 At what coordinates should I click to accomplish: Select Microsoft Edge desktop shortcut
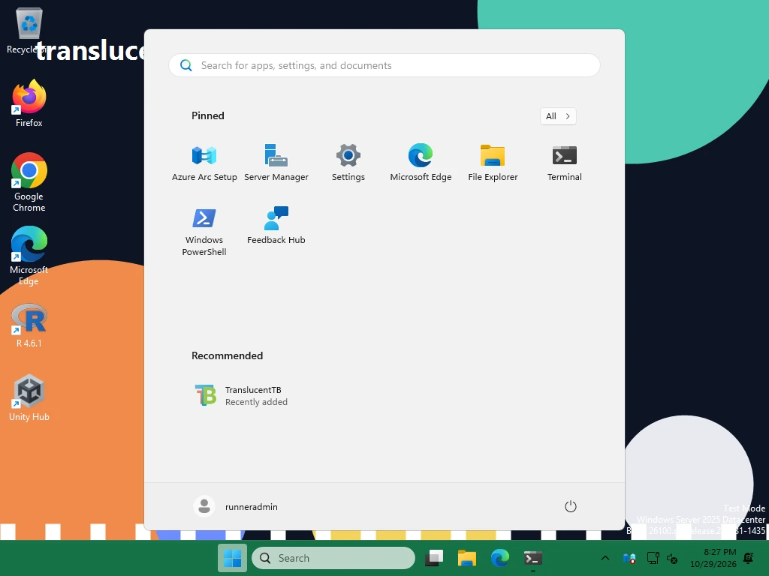29,256
